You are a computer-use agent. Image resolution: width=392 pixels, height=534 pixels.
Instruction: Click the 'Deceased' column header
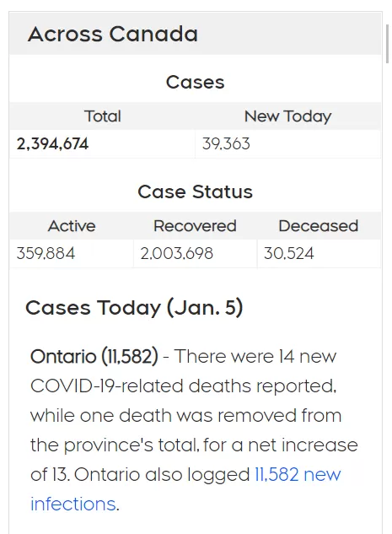319,226
